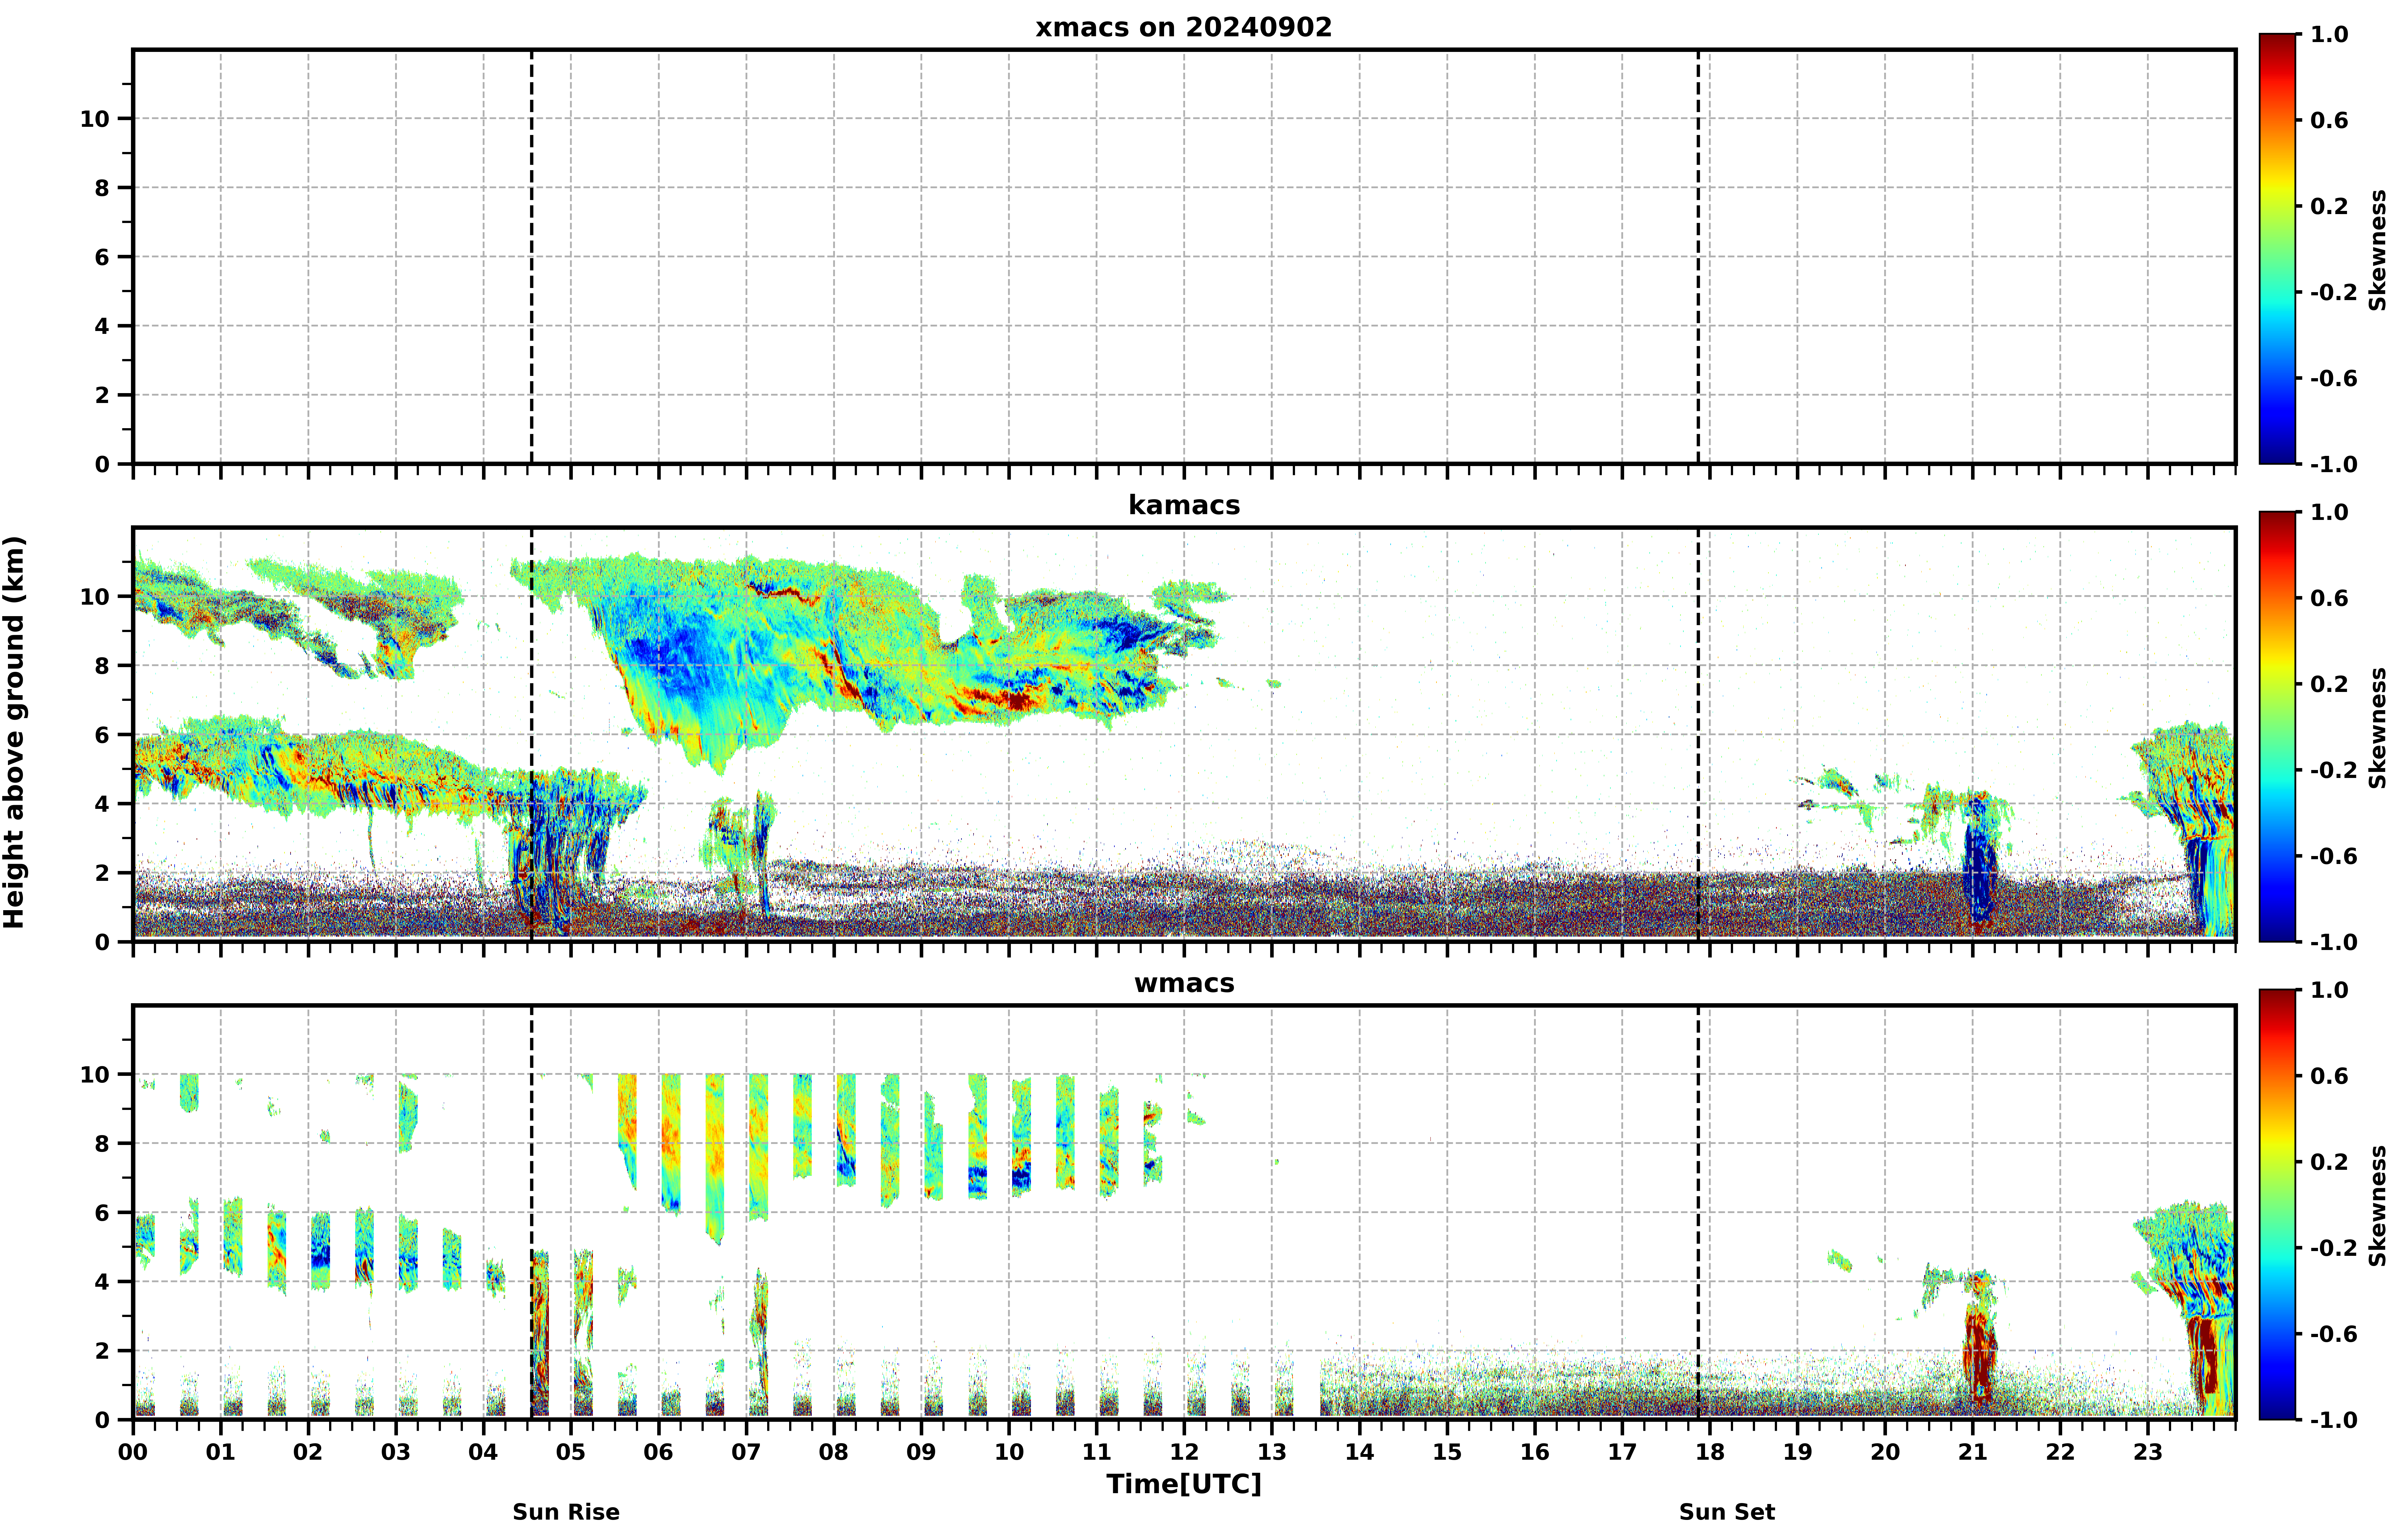Viewport: 2404px width, 1540px height.
Task: Click the Time[UTC] axis label
Action: coord(1184,1484)
